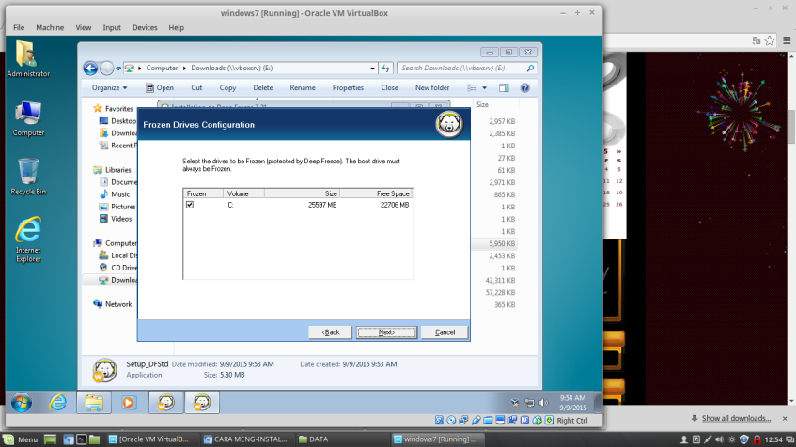Click Close in Explorer toolbar
The width and height of the screenshot is (796, 447).
point(389,87)
